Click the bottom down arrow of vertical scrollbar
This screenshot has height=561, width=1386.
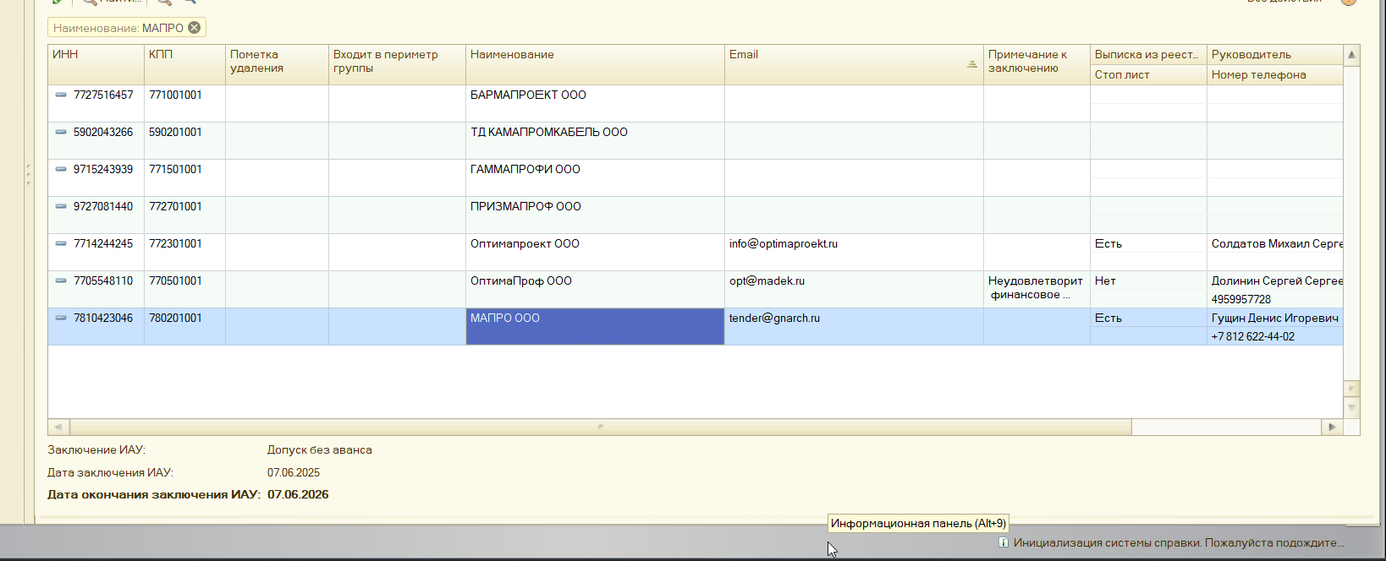(1351, 407)
